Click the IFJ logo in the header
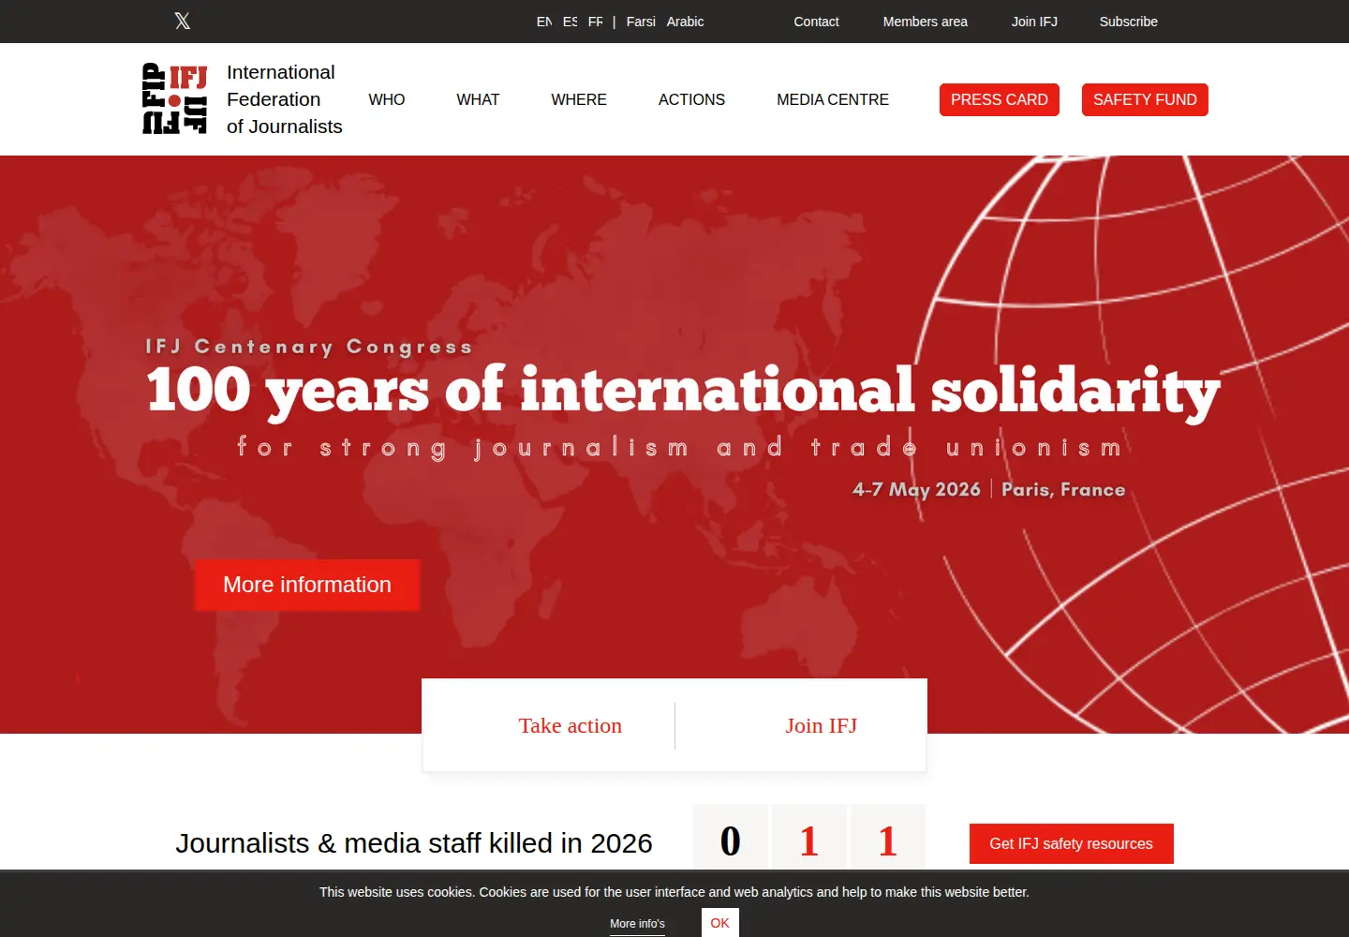Screen dimensions: 1349x937 point(174,98)
